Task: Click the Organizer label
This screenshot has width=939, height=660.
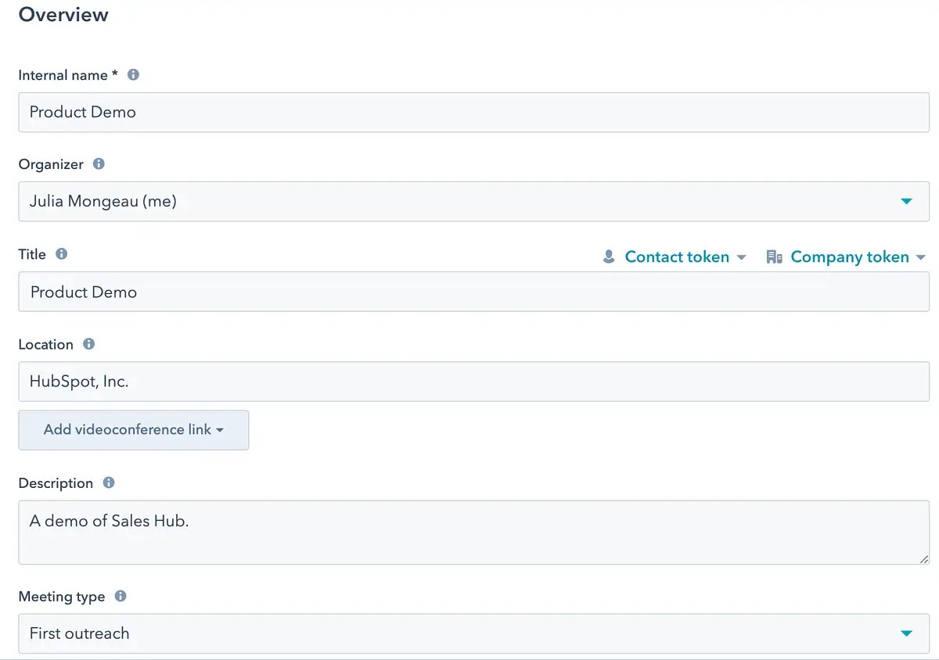Action: pos(51,164)
